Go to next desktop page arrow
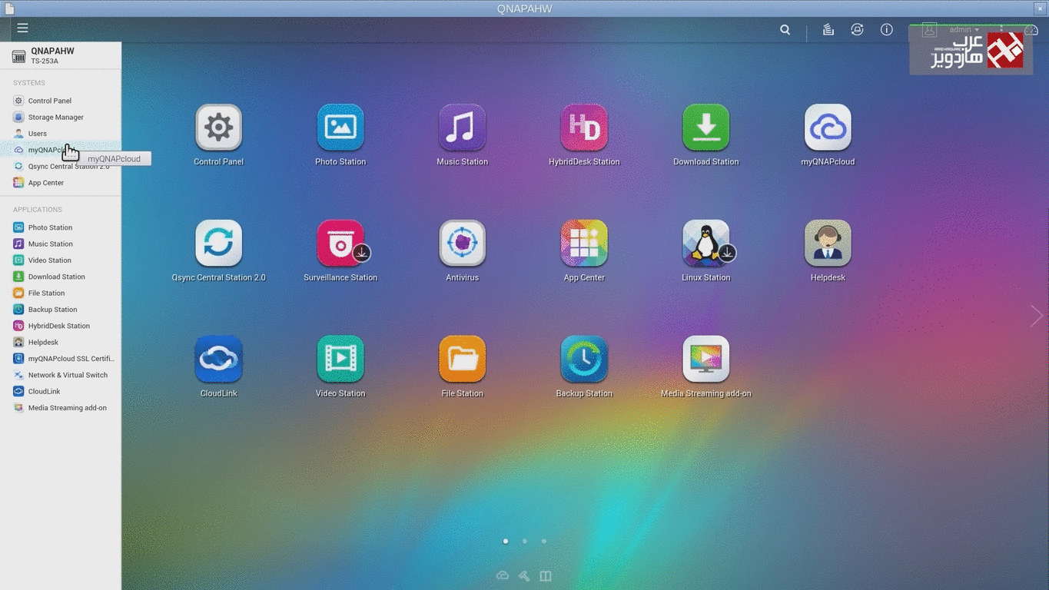This screenshot has width=1049, height=590. [x=1036, y=315]
